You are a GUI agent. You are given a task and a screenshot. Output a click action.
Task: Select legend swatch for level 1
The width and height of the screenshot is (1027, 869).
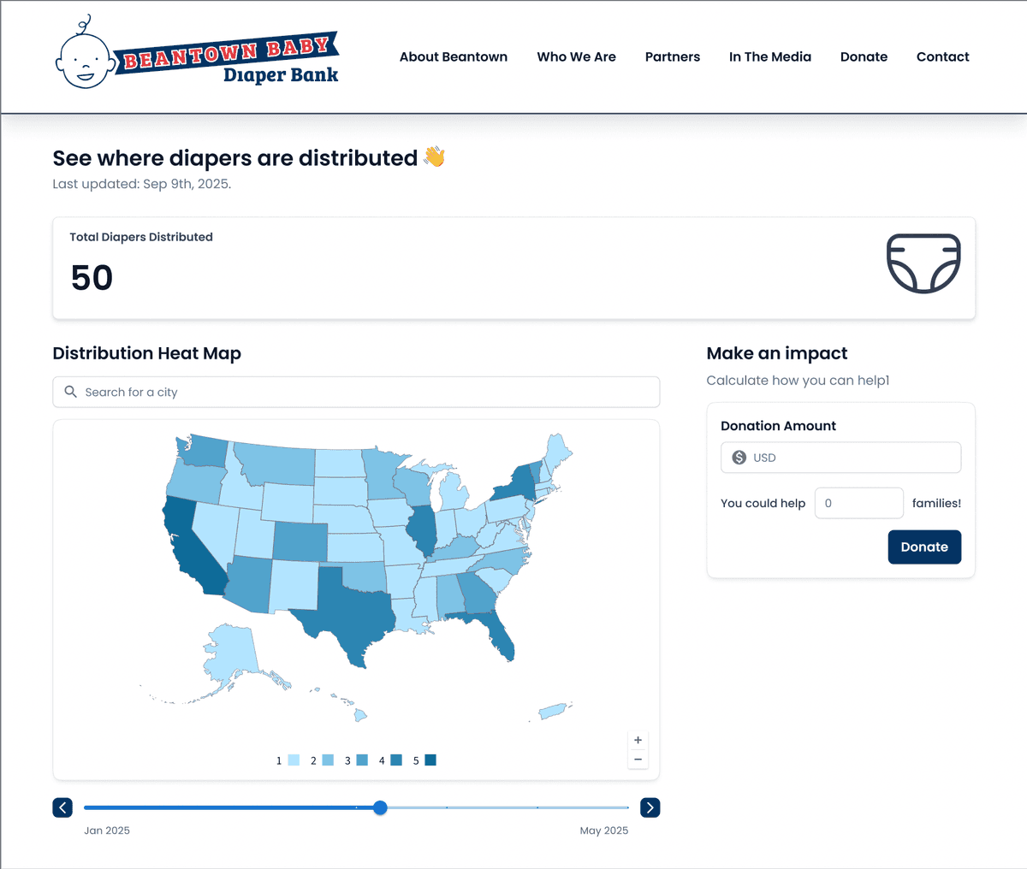[294, 760]
